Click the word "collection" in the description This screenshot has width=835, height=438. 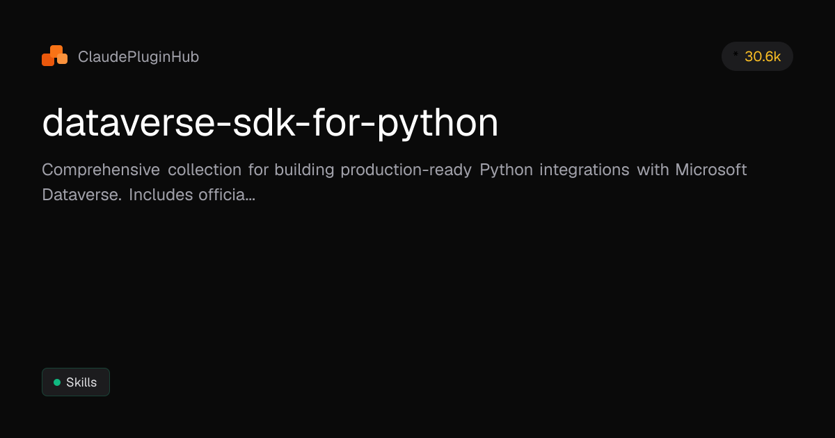[205, 170]
